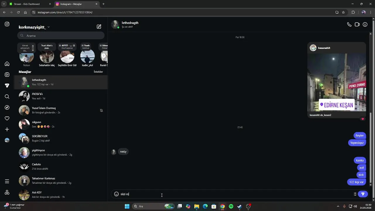Select the "Yayındayız" sent message
The height and width of the screenshot is (211, 375).
click(x=357, y=143)
